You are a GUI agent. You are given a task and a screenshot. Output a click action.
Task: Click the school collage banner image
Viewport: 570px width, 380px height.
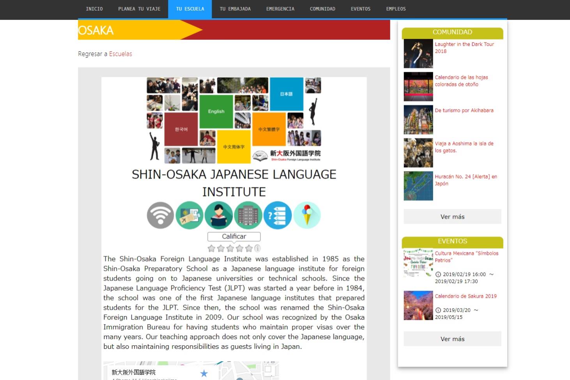pyautogui.click(x=234, y=120)
